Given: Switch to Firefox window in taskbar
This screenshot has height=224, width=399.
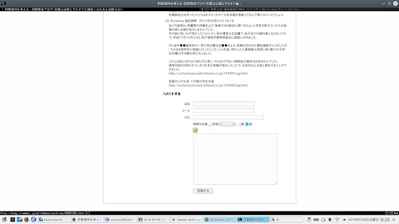Looking at the screenshot, I should click(x=87, y=220).
